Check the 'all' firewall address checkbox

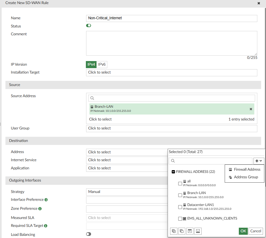(x=180, y=183)
